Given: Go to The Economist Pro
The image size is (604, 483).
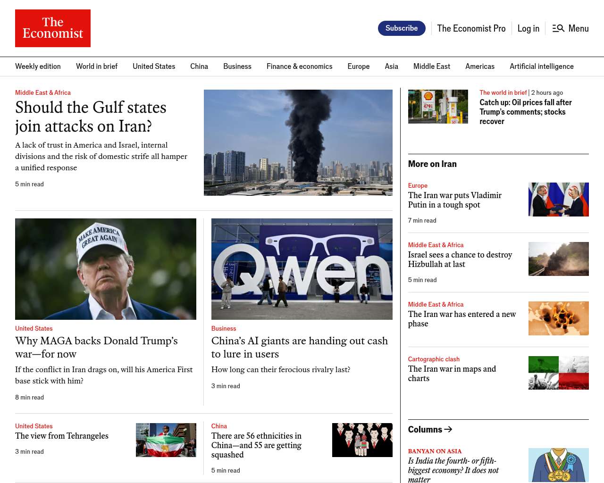Looking at the screenshot, I should 471,28.
